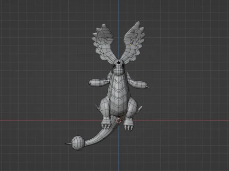
Task: Click the dragon's belly plates
Action: [118, 95]
